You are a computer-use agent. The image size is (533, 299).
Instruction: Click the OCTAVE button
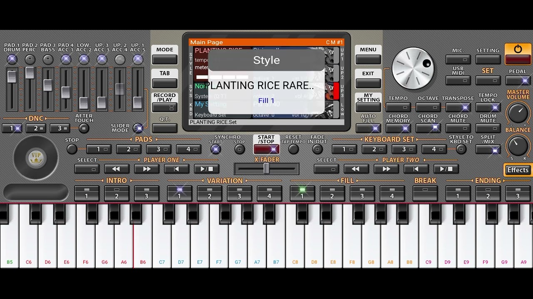[428, 108]
